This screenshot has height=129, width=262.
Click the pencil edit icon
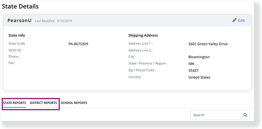(x=234, y=20)
